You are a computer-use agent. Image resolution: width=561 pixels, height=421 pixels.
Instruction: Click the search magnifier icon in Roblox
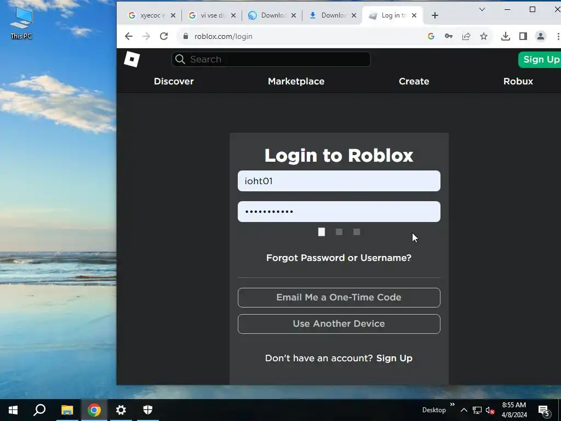(x=180, y=59)
